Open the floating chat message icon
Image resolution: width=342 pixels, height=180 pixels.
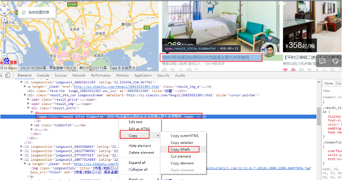point(322,61)
